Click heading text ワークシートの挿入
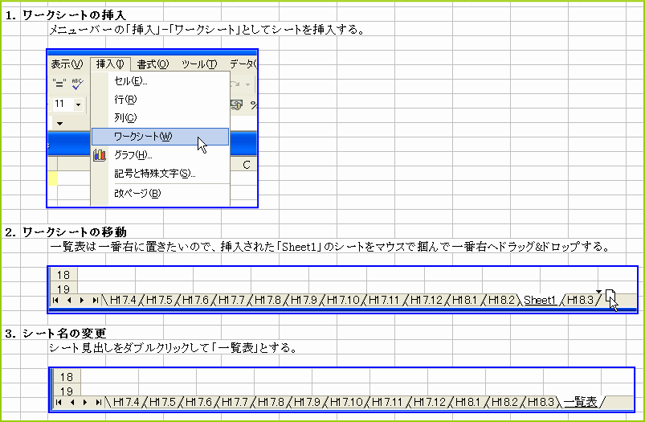645x422 pixels. click(x=75, y=15)
